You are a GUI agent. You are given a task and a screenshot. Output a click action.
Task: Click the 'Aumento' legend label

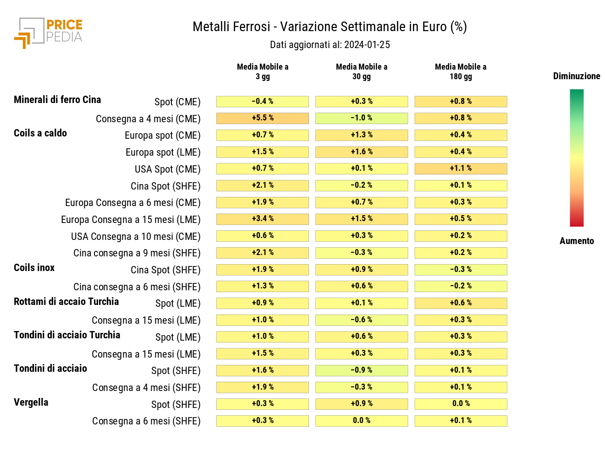(x=577, y=241)
